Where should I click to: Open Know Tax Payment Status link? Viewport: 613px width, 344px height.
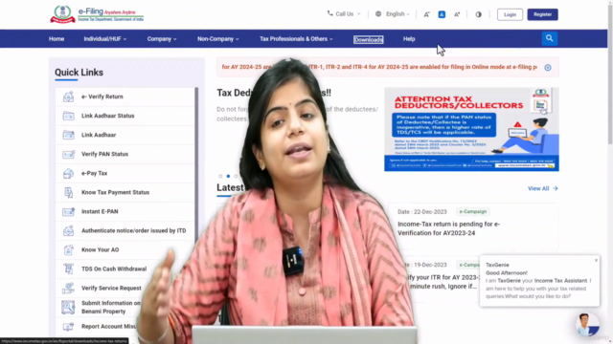[x=115, y=192]
